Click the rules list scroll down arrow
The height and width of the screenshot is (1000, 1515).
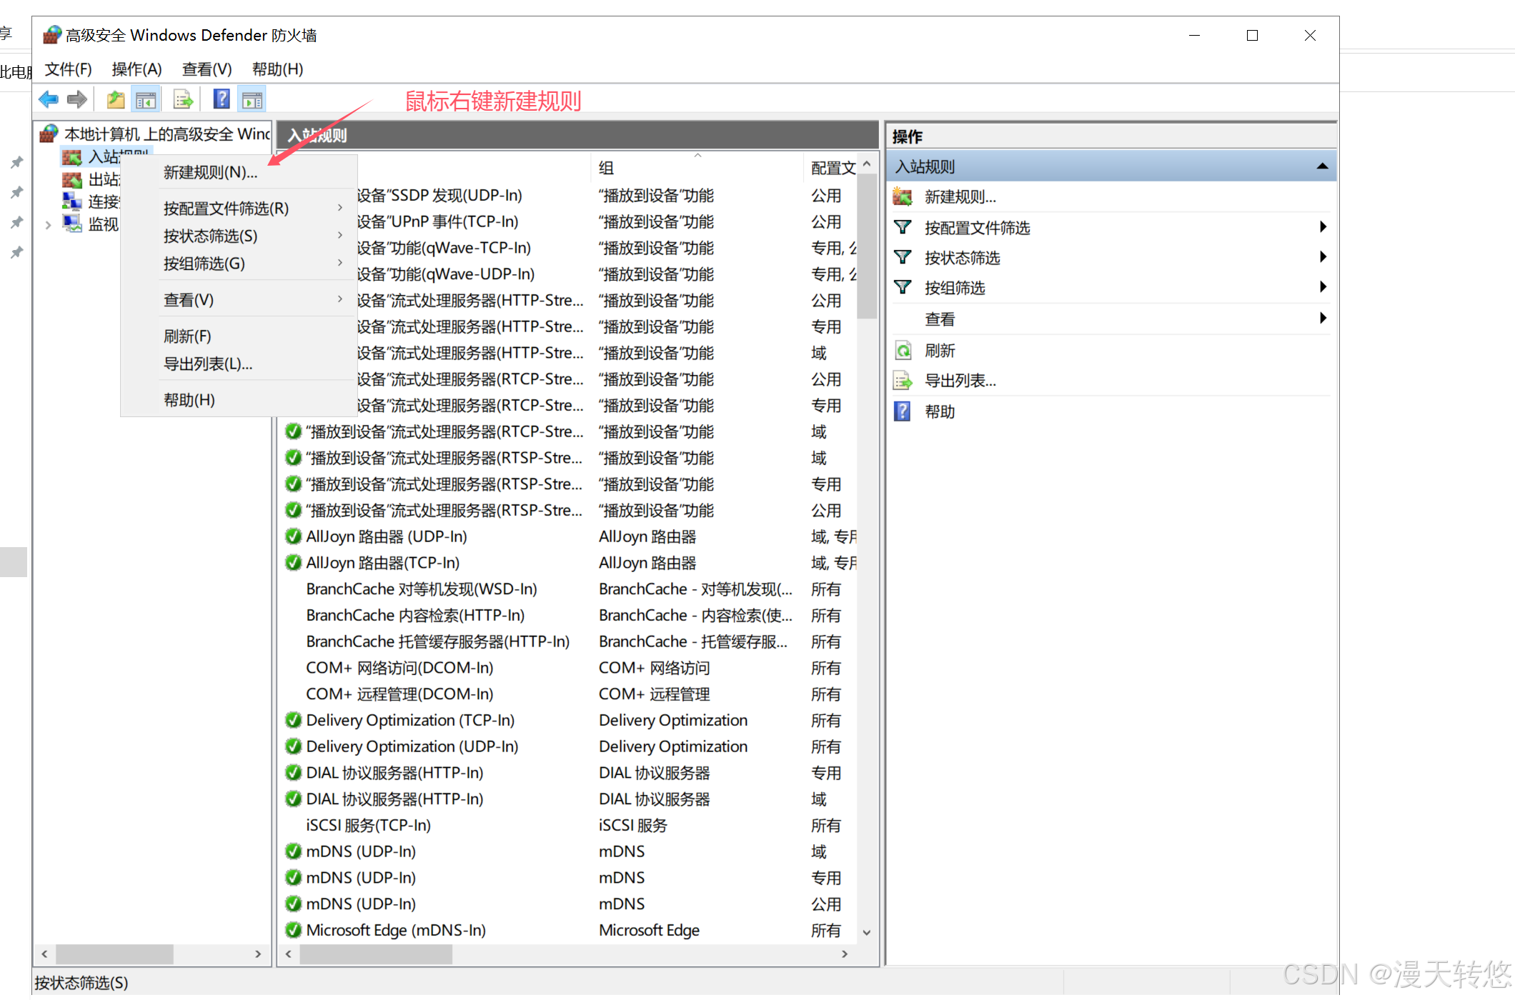(x=867, y=932)
